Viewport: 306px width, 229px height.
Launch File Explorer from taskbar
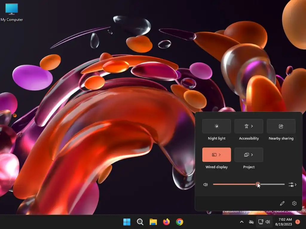pos(153,222)
